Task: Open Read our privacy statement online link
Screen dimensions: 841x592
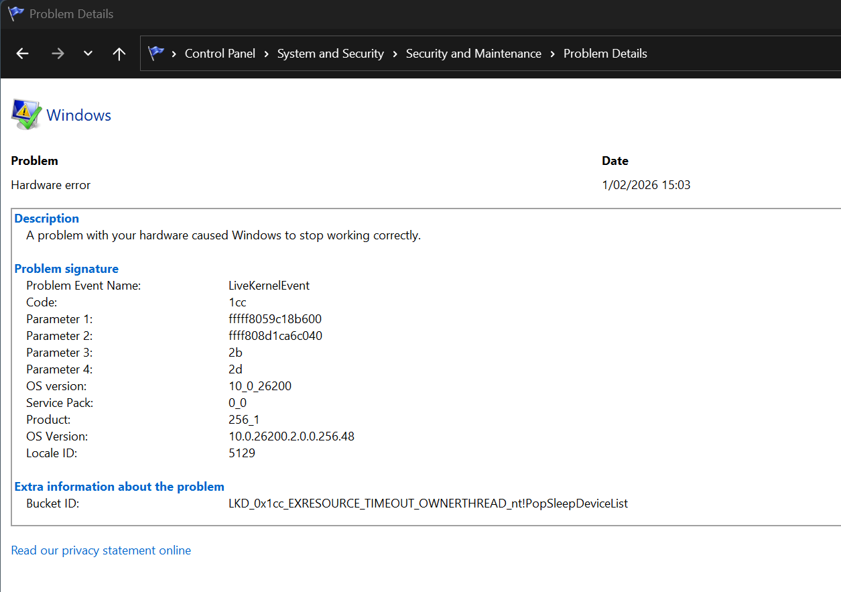Action: point(101,550)
